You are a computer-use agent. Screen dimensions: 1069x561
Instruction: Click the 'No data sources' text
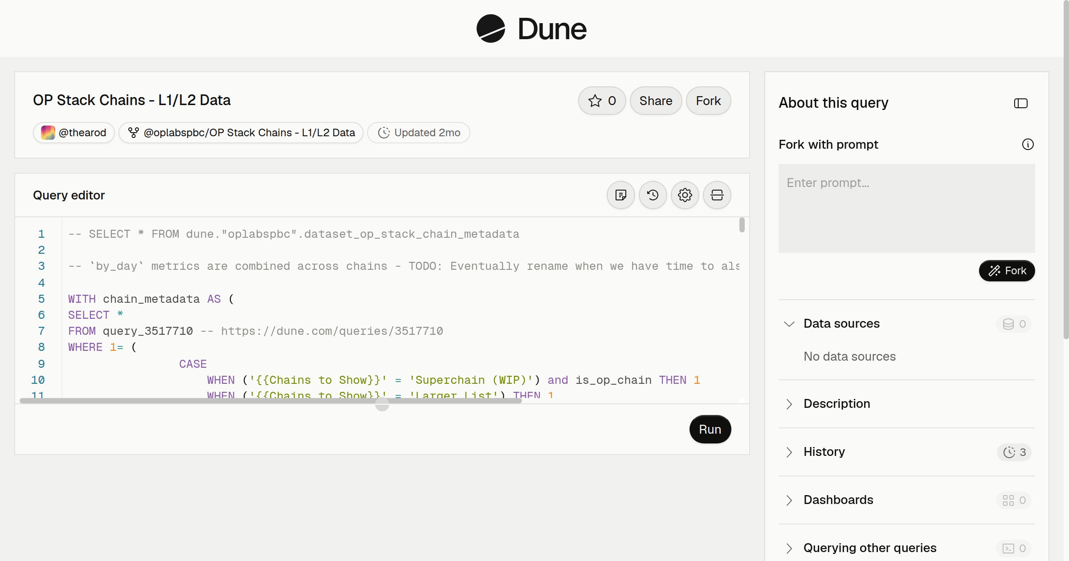point(849,357)
